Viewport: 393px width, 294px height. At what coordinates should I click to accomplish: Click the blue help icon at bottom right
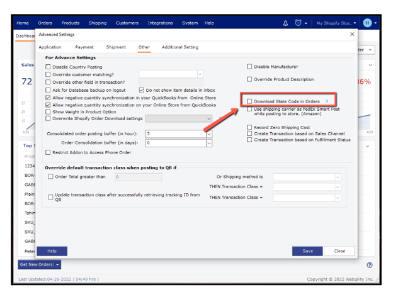pyautogui.click(x=370, y=265)
